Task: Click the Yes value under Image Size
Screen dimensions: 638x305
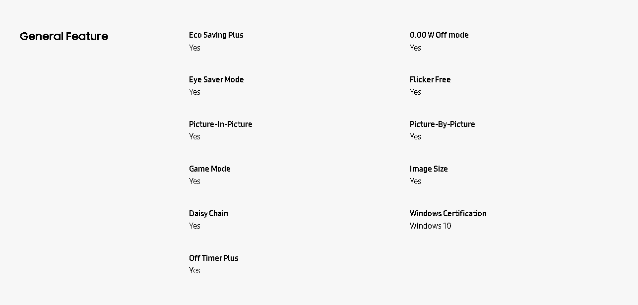Action: coord(415,181)
